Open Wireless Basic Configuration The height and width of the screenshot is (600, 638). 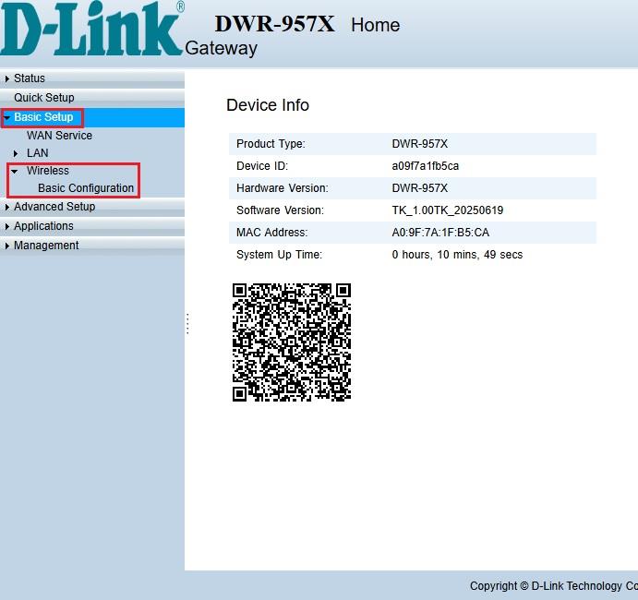click(x=86, y=188)
